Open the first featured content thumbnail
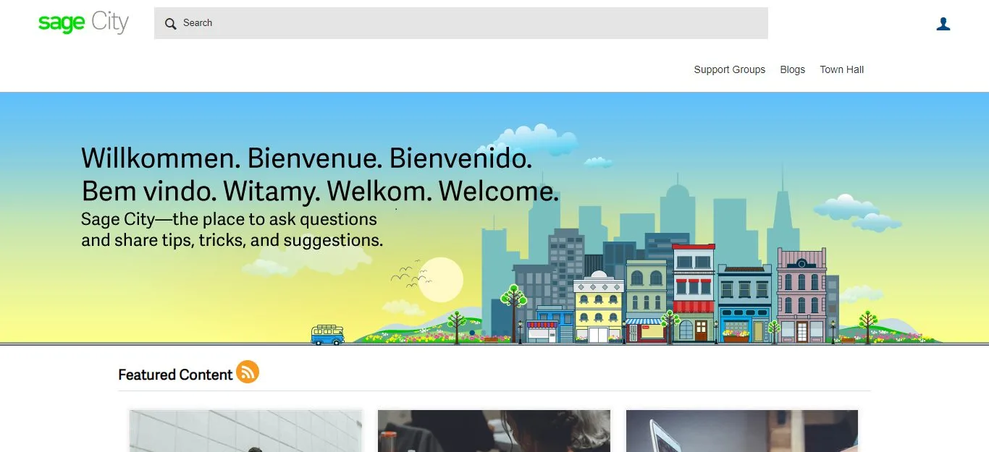989x452 pixels. coord(245,431)
